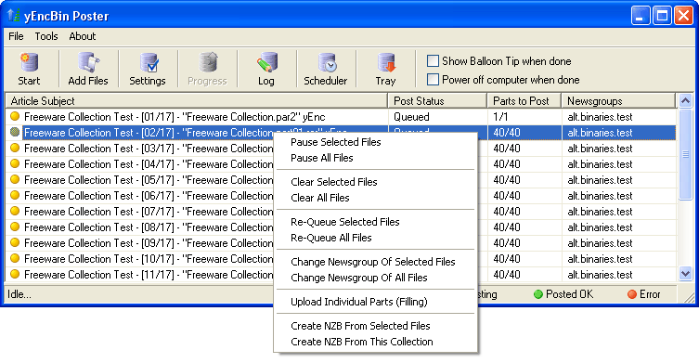The image size is (699, 363).
Task: Maximize the yEncBin Poster window
Action: click(x=663, y=16)
